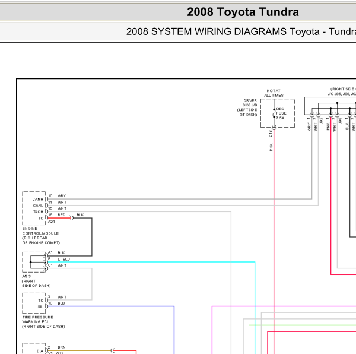Click the "DIA" terminal label

(40, 351)
